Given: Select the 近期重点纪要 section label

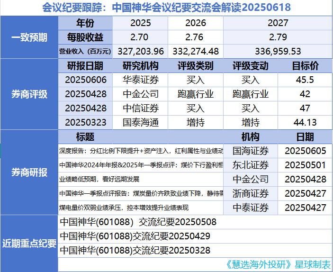Looking at the screenshot, I should click(29, 243).
